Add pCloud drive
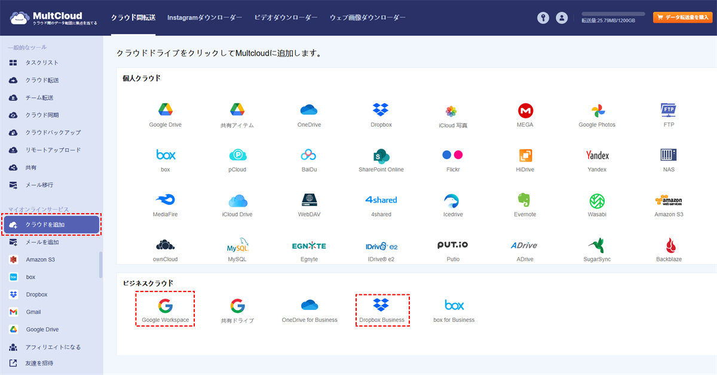This screenshot has width=717, height=375. pyautogui.click(x=238, y=155)
